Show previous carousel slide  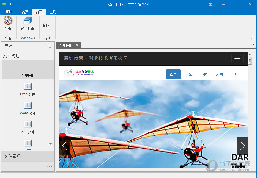click(x=64, y=146)
